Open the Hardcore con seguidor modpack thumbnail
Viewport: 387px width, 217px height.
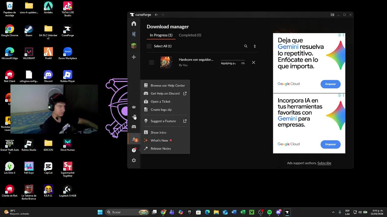pos(166,62)
